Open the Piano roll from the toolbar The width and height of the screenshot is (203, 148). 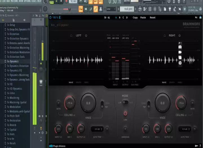(x=145, y=9)
